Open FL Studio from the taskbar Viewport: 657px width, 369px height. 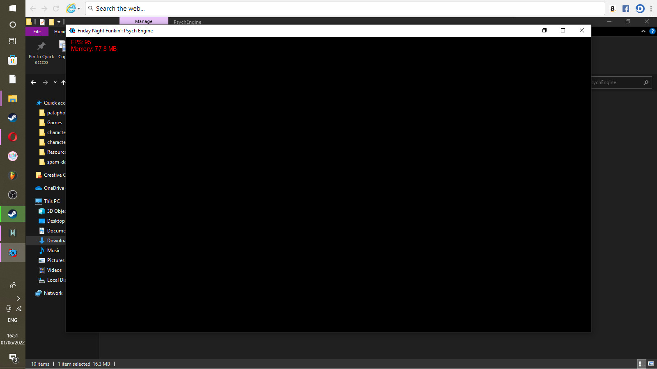(12, 175)
